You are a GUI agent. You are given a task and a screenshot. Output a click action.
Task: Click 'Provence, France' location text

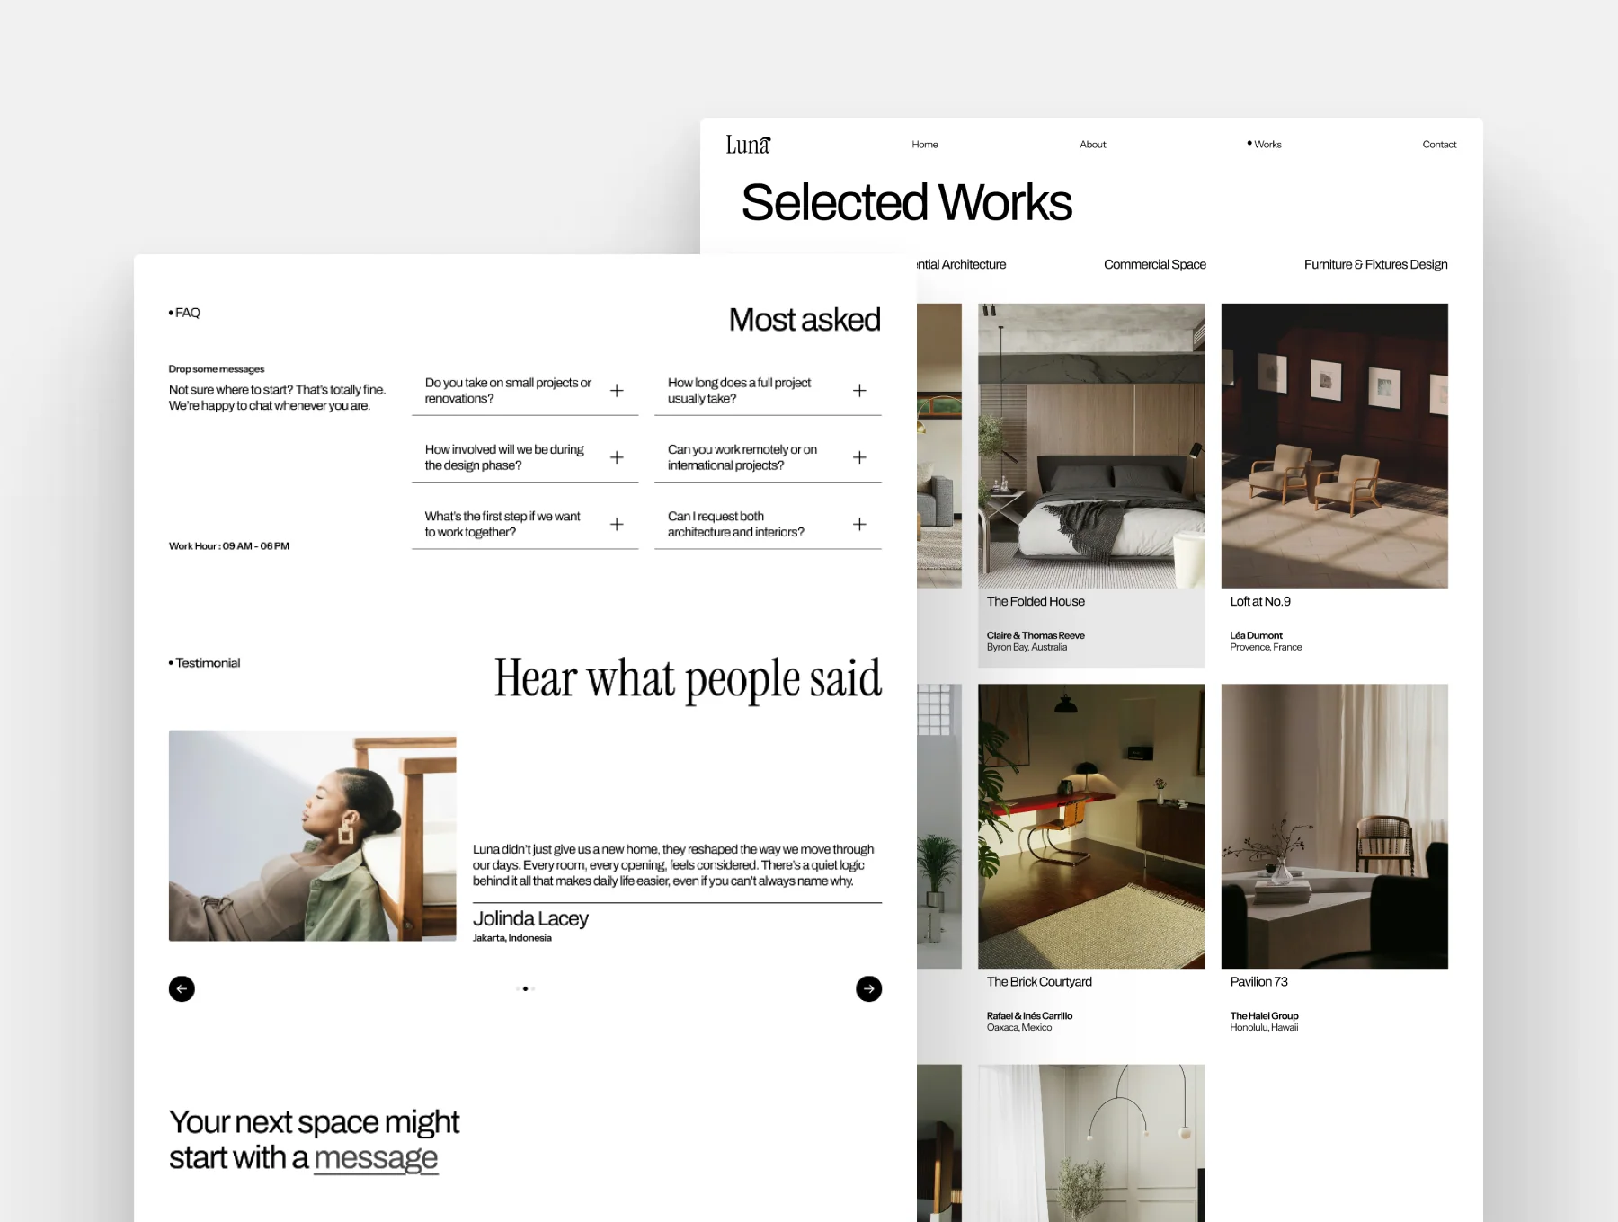(x=1266, y=647)
